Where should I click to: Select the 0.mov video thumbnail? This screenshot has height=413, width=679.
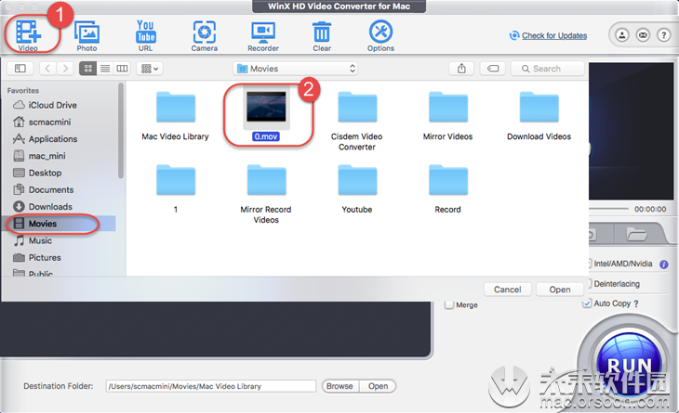[266, 107]
